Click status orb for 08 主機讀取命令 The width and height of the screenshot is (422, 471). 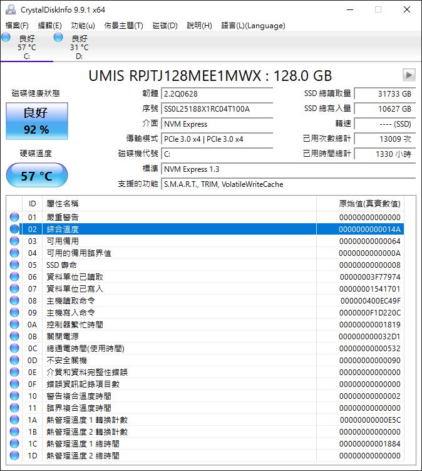click(14, 300)
